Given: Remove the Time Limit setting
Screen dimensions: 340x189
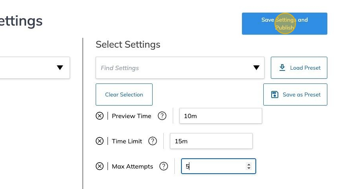Looking at the screenshot, I should click(100, 141).
